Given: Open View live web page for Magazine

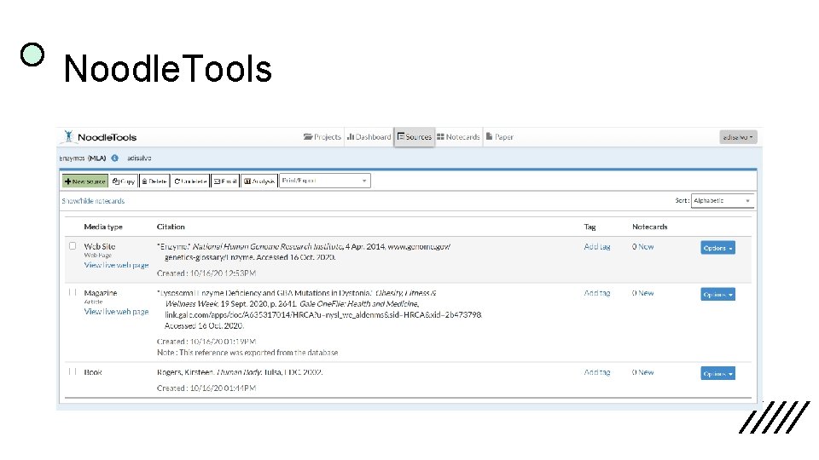Looking at the screenshot, I should click(x=117, y=312).
